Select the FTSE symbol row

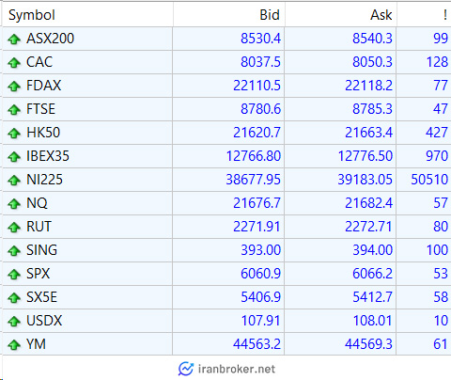pyautogui.click(x=225, y=109)
